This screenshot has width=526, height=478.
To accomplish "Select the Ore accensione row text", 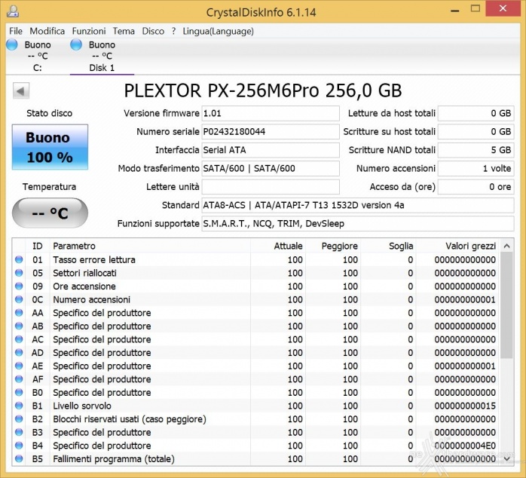I will point(84,286).
